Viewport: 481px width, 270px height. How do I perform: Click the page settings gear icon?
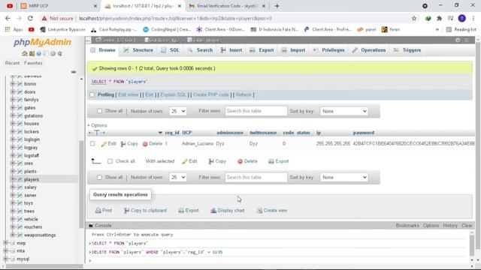[x=458, y=40]
